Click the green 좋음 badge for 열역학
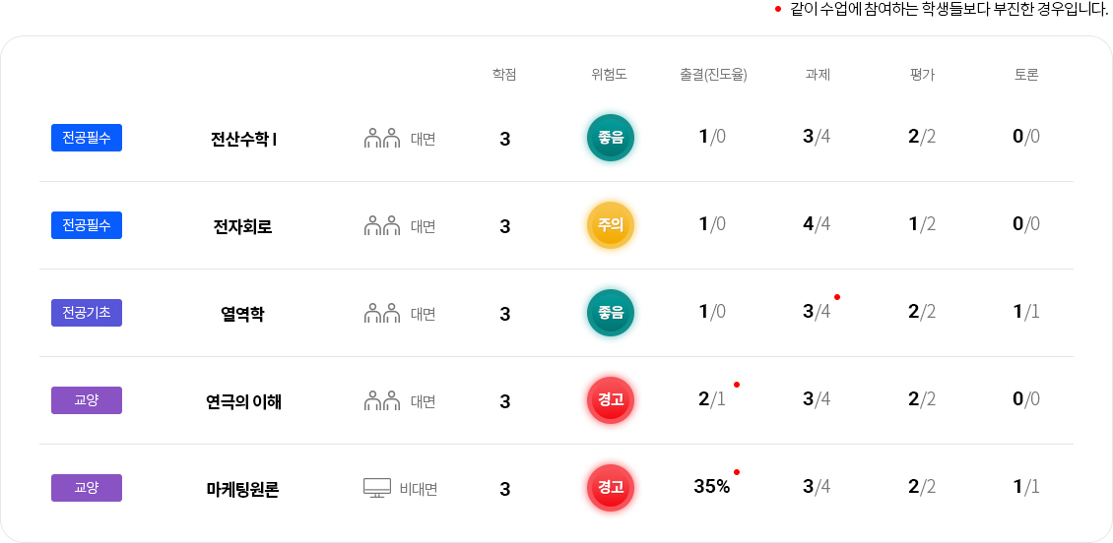The image size is (1113, 543). 611,313
